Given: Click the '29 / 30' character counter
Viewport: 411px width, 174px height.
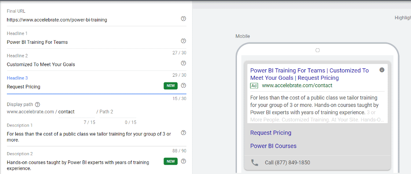Looking at the screenshot, I should click(x=179, y=75).
